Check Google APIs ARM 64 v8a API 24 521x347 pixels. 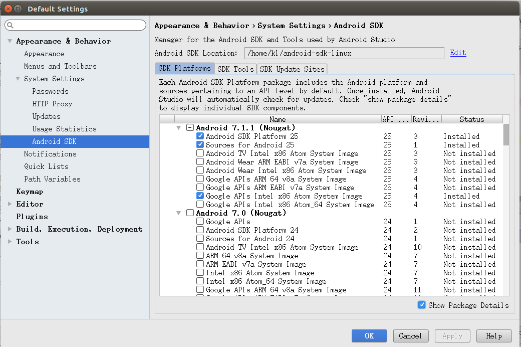click(x=200, y=289)
